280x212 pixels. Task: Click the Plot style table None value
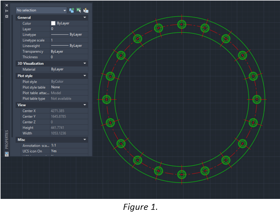pos(69,87)
